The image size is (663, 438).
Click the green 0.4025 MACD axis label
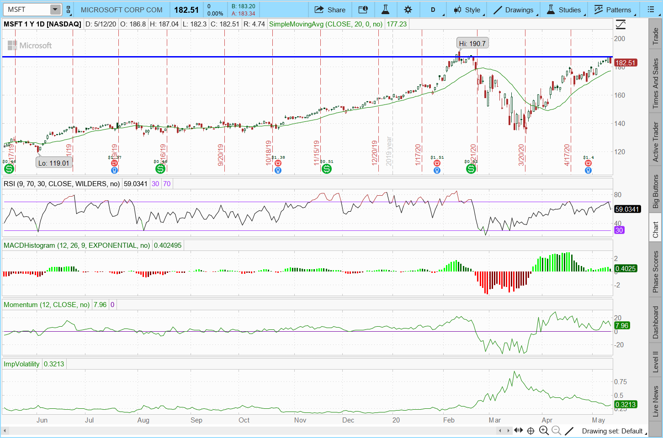[626, 269]
